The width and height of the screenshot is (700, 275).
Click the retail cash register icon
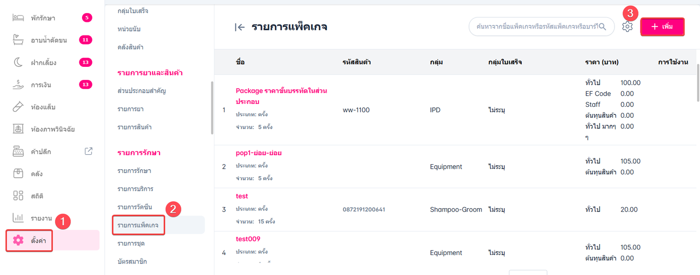[x=18, y=151]
